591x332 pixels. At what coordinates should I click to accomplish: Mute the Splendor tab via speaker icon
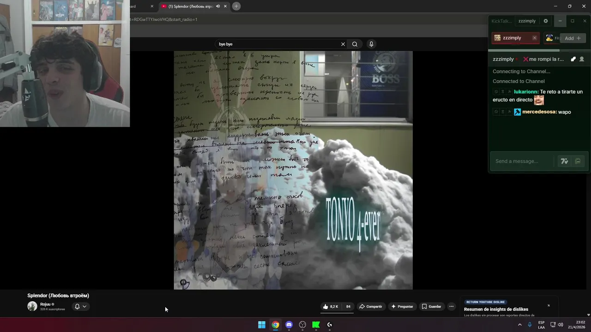coord(218,6)
